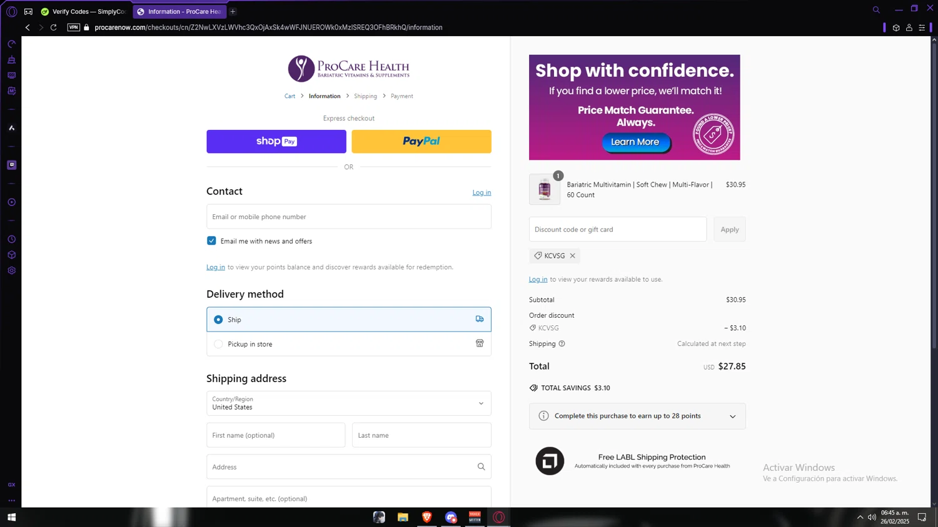
Task: Open extensions cube in toolbar
Action: click(896, 27)
